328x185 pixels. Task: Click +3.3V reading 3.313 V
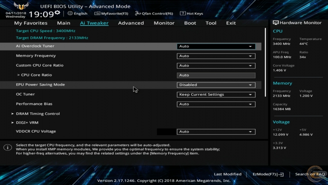280,148
